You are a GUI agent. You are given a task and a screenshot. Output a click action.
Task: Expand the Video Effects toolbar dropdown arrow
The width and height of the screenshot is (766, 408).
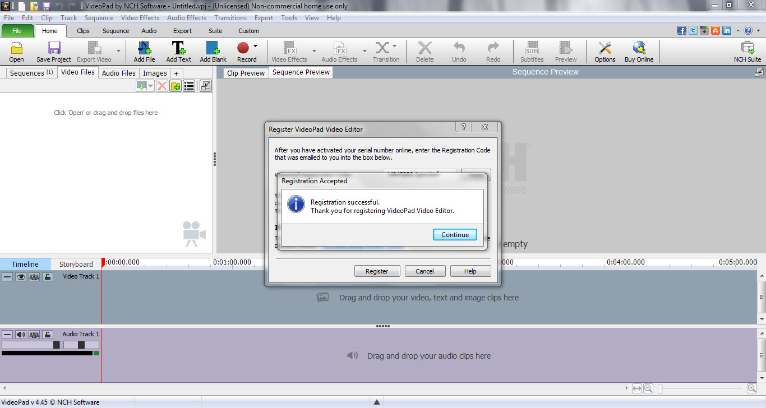[314, 51]
